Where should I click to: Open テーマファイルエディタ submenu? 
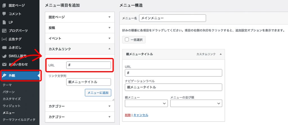click(x=19, y=120)
